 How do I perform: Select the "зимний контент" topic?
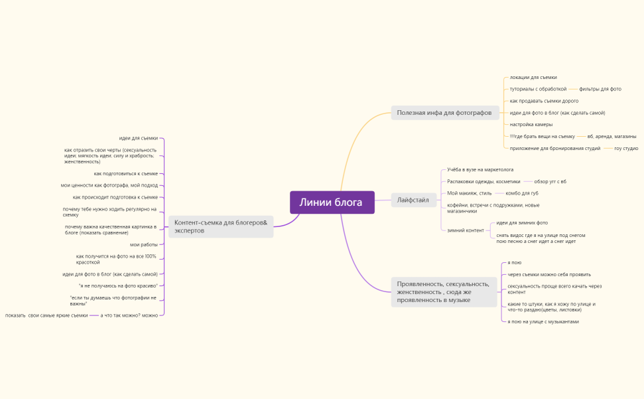[466, 230]
